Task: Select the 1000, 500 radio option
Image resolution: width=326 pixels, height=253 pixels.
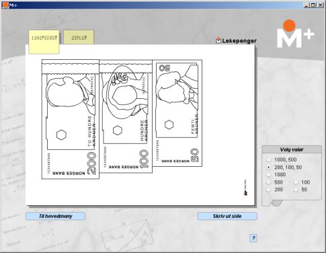Action: tap(269, 160)
